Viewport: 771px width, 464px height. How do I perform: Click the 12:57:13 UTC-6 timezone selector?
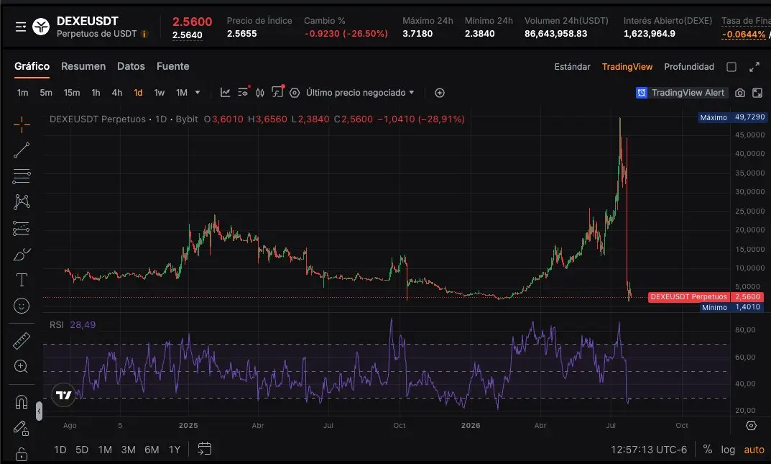pos(649,450)
